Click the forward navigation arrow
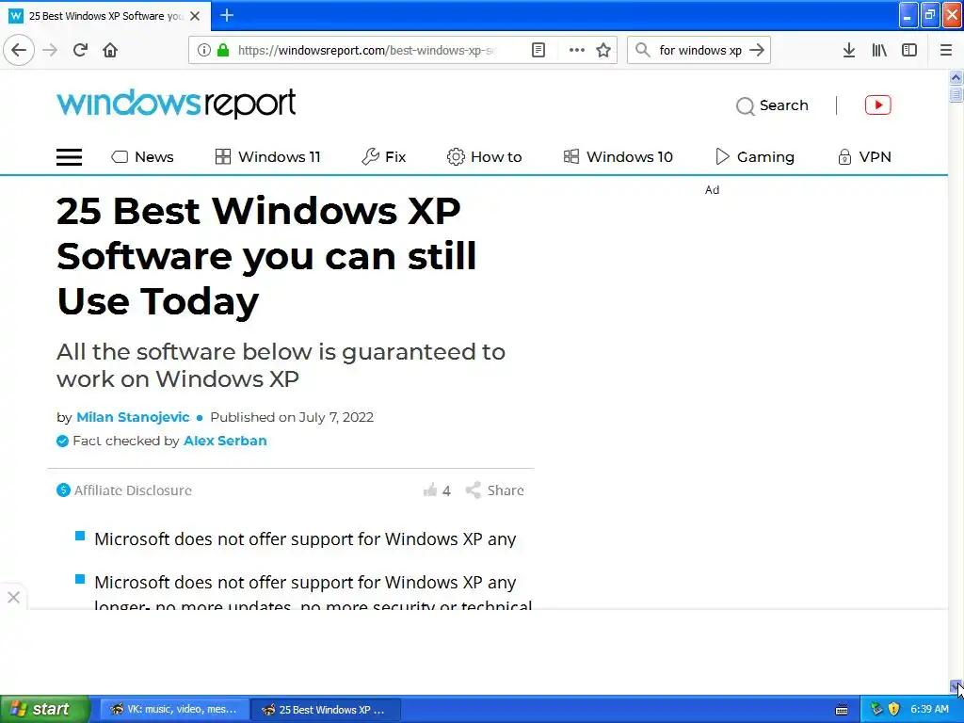This screenshot has height=723, width=964. click(50, 50)
